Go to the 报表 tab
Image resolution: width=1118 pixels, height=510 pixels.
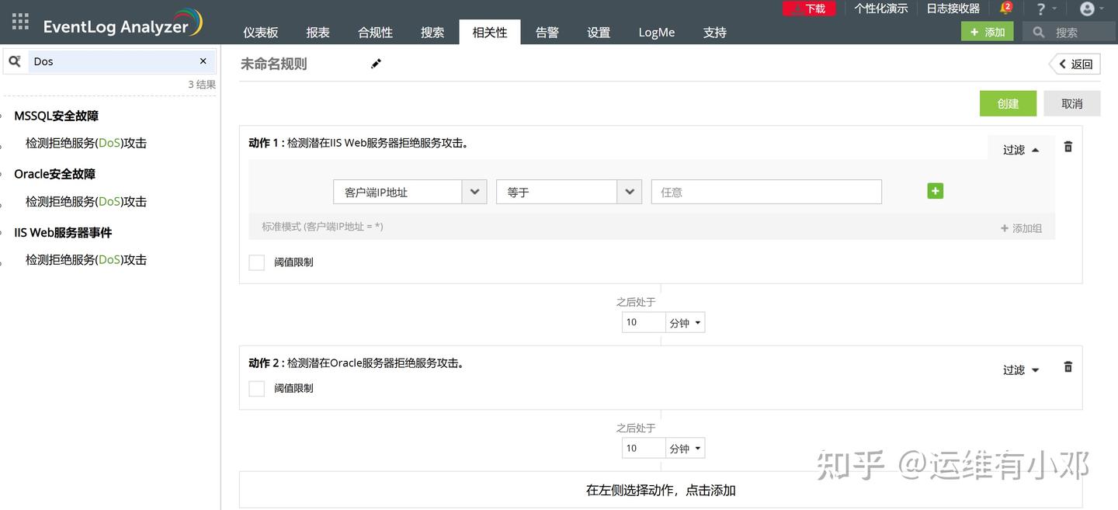(x=318, y=33)
